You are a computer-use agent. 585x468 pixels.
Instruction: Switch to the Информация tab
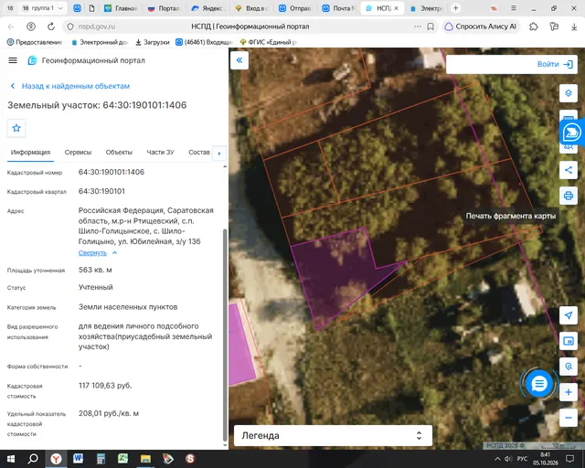tap(30, 153)
